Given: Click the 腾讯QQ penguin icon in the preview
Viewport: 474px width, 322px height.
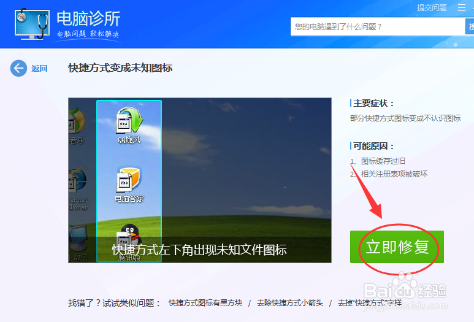Looking at the screenshot, I should (x=129, y=239).
